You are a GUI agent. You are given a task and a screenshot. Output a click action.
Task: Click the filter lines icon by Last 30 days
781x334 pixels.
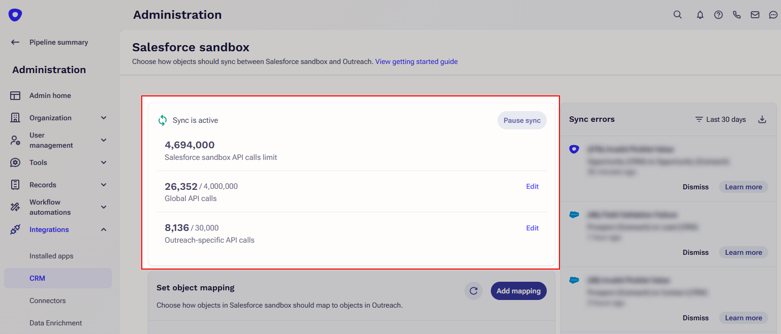[x=699, y=119]
